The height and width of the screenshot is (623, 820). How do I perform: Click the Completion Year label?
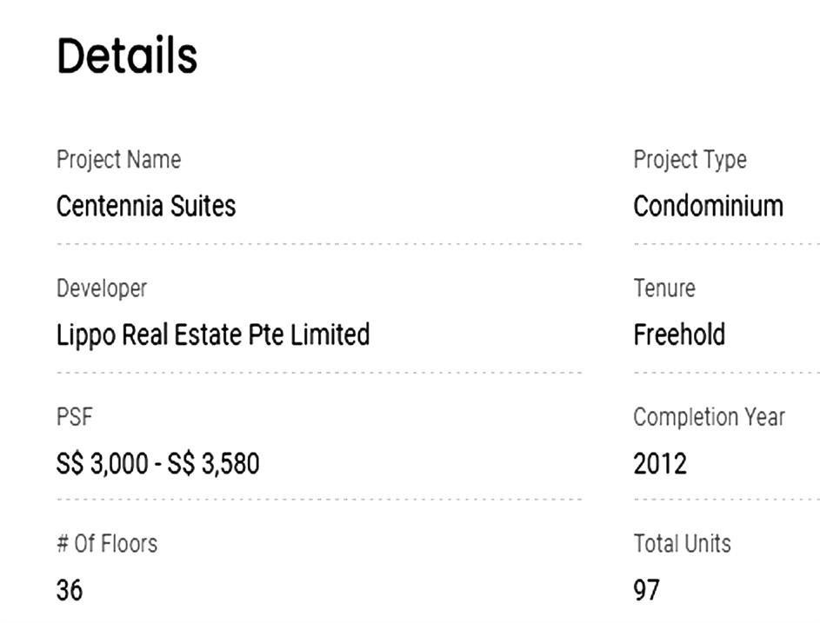coord(709,417)
